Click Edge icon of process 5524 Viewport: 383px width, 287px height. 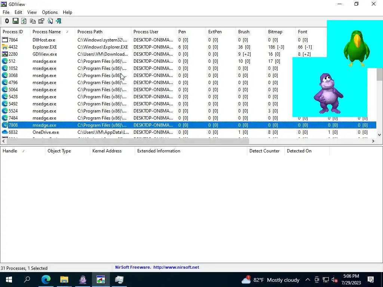(x=4, y=111)
